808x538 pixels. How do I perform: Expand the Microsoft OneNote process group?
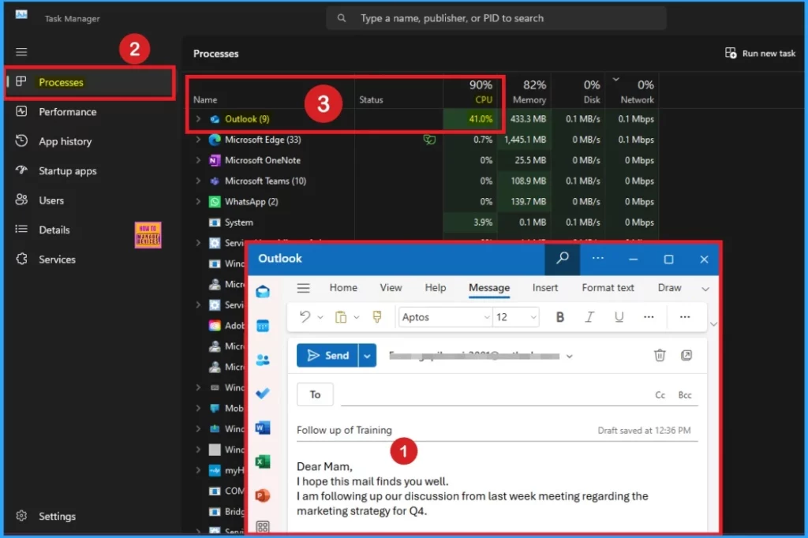pyautogui.click(x=198, y=160)
